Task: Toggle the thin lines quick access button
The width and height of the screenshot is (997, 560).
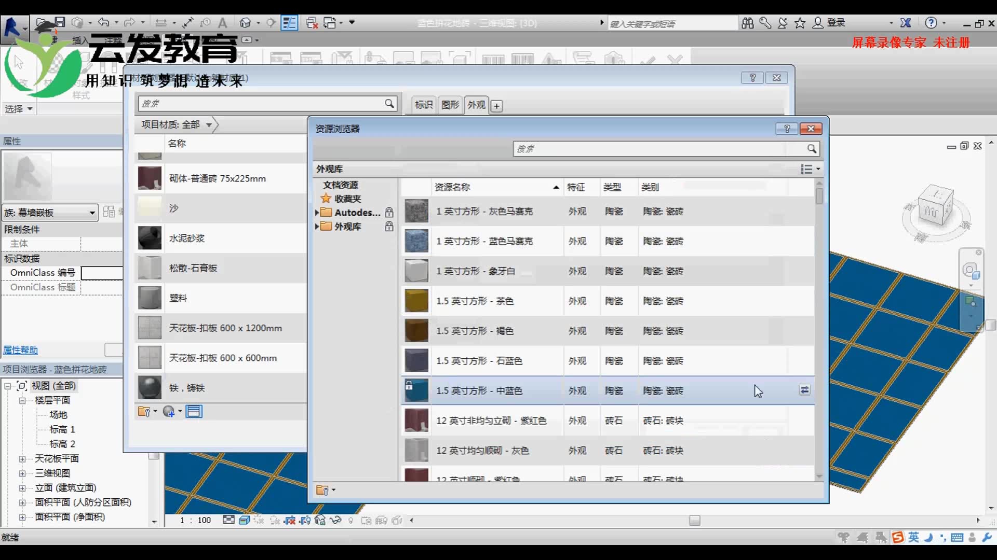Action: (x=289, y=22)
